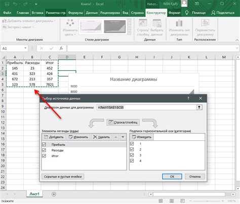The width and height of the screenshot is (240, 204).
Task: Click the insert function fx icon
Action: (x=61, y=48)
